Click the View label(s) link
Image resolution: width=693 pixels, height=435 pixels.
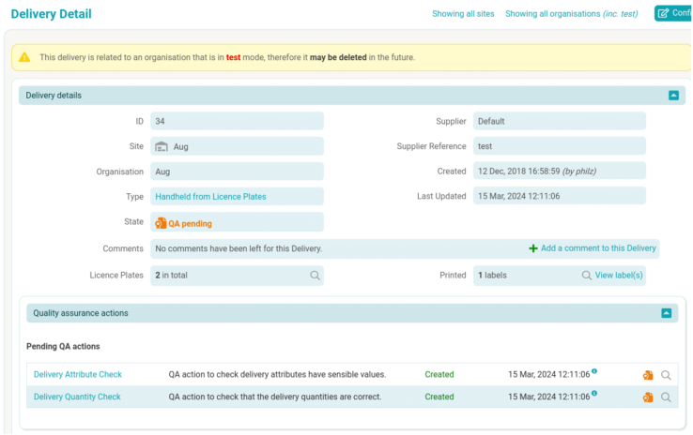click(x=619, y=276)
